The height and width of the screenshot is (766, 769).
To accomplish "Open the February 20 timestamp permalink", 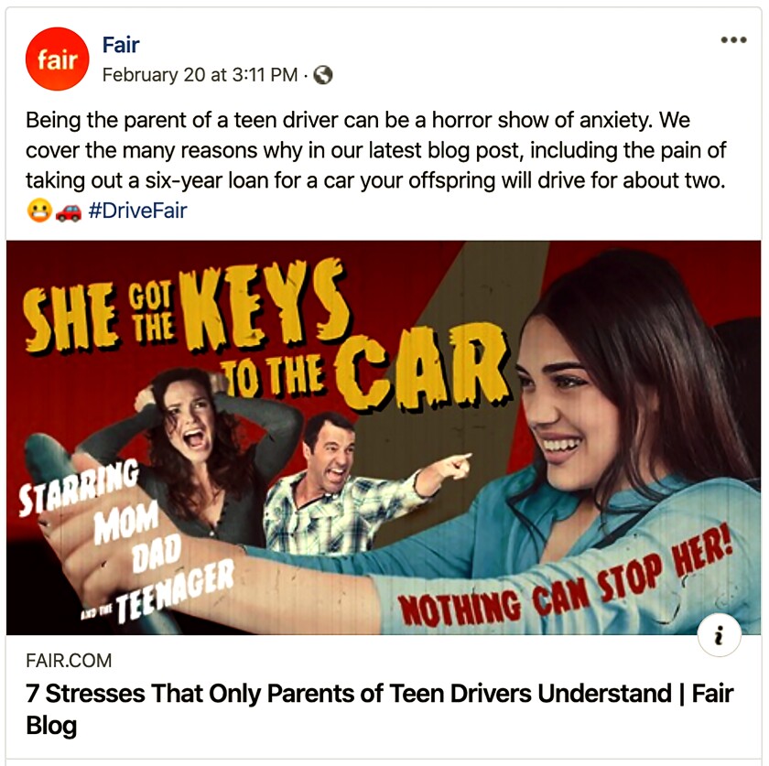I will pos(200,75).
